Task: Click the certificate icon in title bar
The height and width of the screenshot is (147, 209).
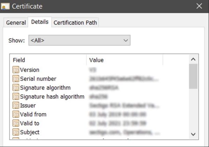Action: pos(6,6)
